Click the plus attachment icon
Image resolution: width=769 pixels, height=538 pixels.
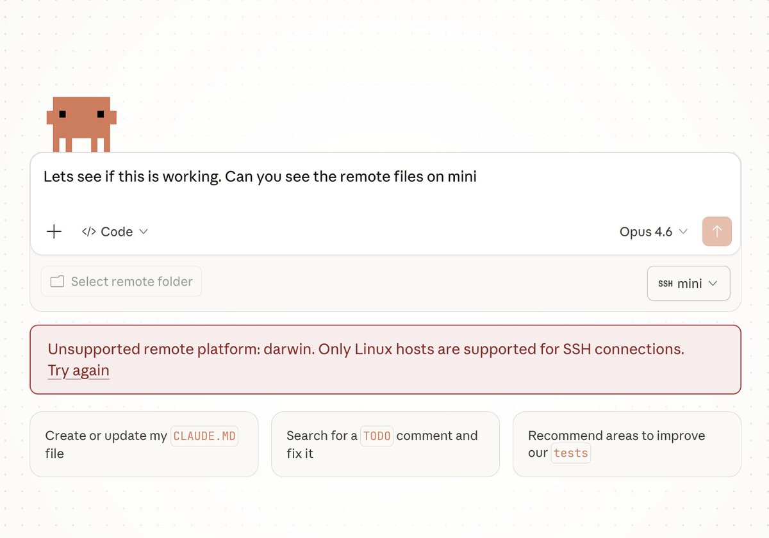tap(54, 232)
